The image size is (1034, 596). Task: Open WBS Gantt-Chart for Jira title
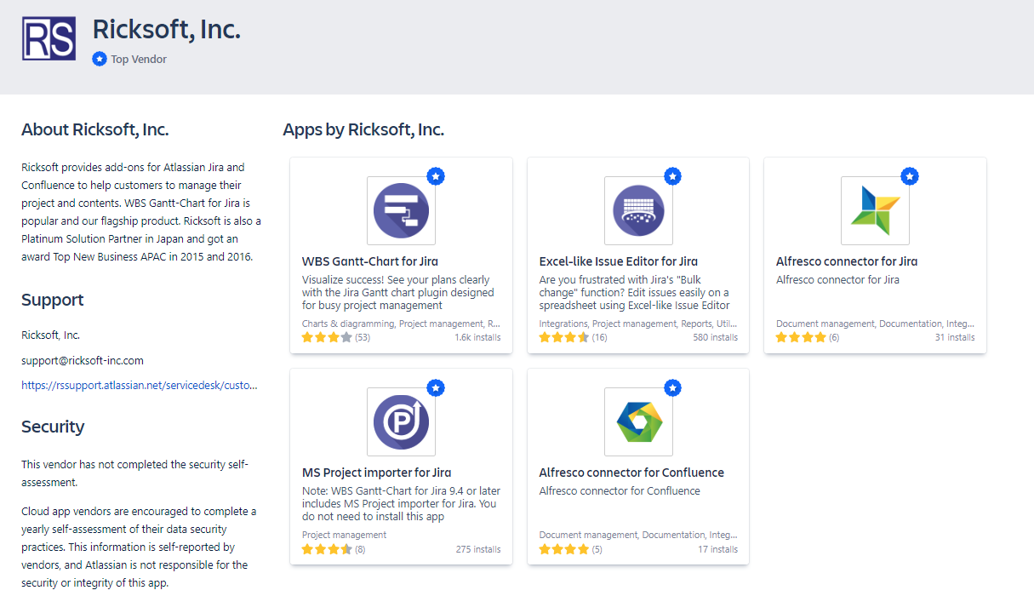[x=370, y=261]
